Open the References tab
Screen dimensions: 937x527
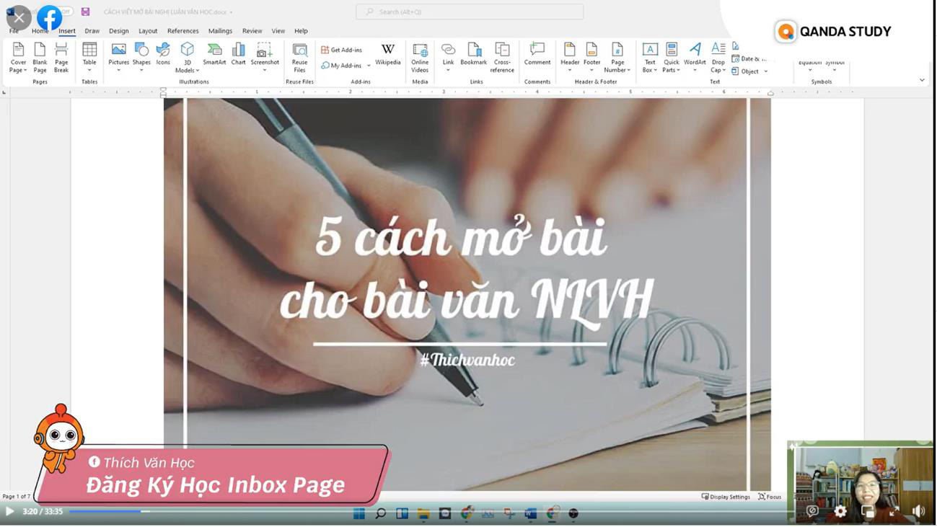pyautogui.click(x=182, y=31)
